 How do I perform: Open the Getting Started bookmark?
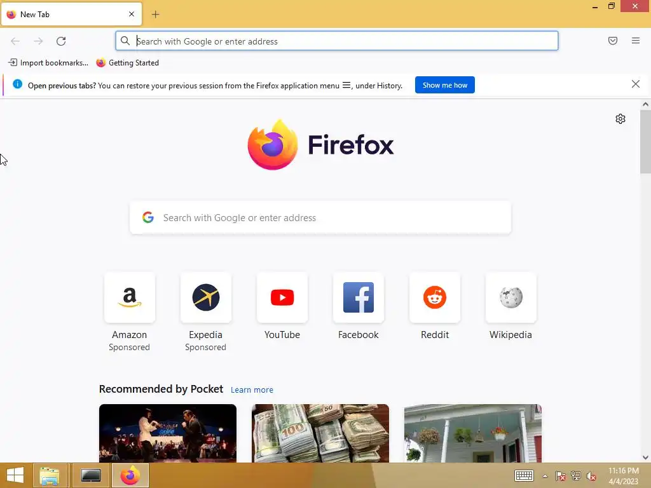pyautogui.click(x=127, y=63)
